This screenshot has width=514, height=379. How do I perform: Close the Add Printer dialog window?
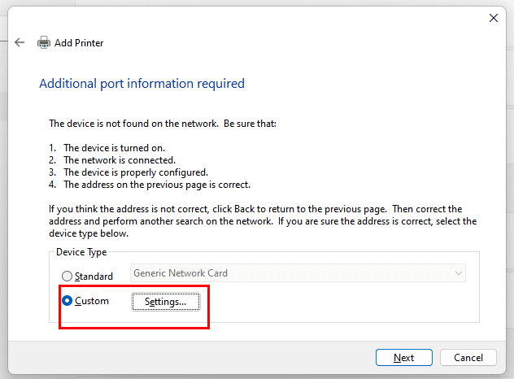[493, 17]
